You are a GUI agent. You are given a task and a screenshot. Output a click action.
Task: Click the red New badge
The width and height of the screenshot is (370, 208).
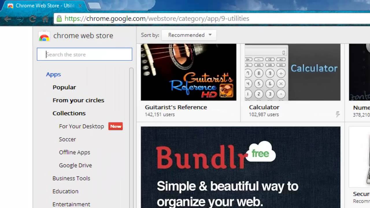point(116,126)
